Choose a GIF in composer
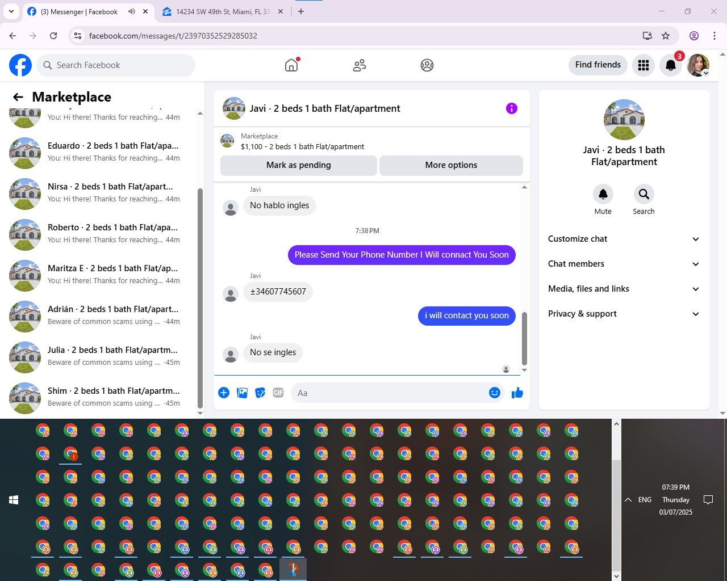Viewport: 727px width, 581px height. [278, 393]
